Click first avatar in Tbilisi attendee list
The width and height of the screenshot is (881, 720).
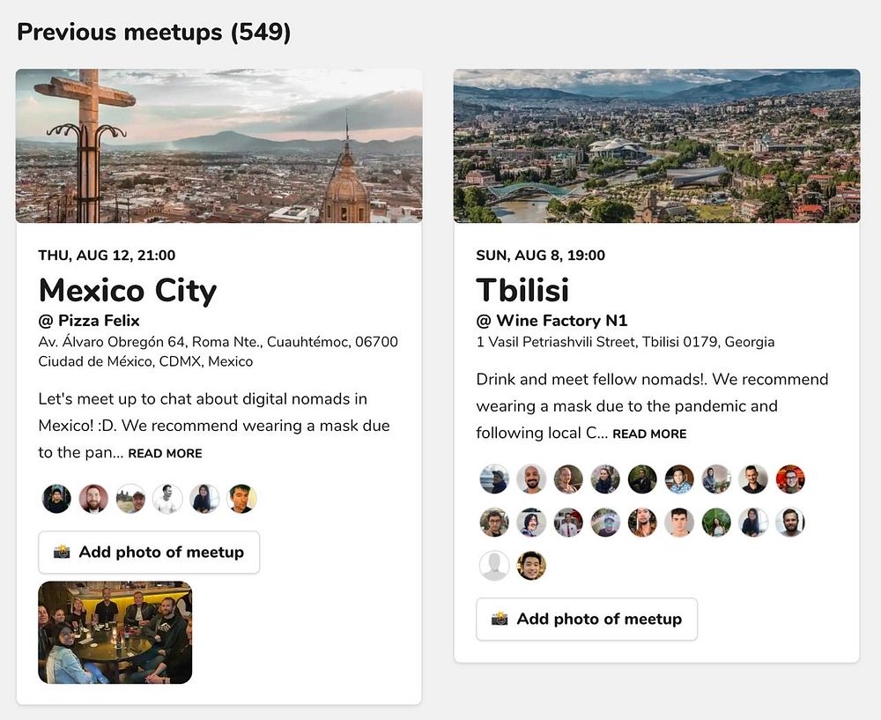(494, 479)
